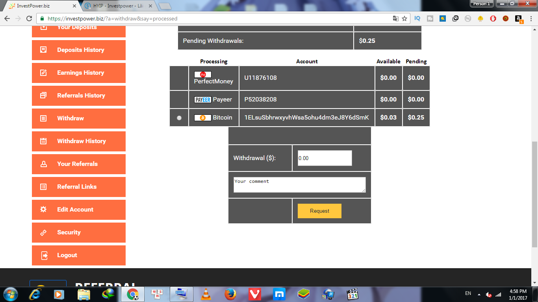Open Media Player Classic 321 icon
Viewport: 538px width, 302px height.
[352, 294]
